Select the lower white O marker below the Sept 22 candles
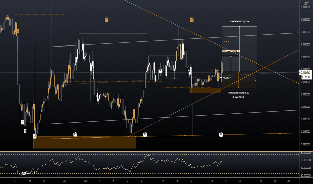Screen dimensions: 313x184 point(25,131)
